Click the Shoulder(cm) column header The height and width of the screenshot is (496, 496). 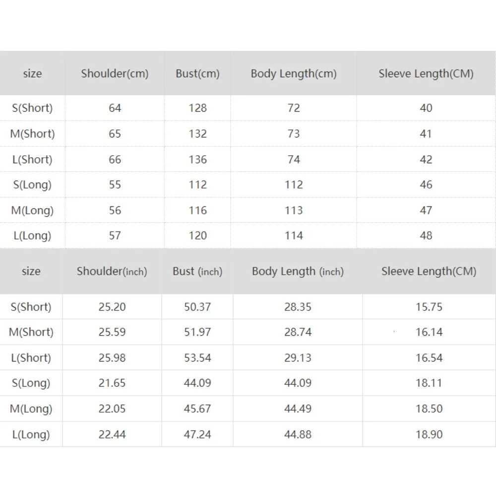click(115, 74)
